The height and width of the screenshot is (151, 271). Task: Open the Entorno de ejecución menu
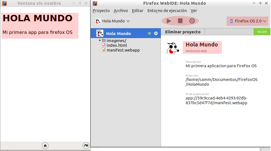[167, 11]
